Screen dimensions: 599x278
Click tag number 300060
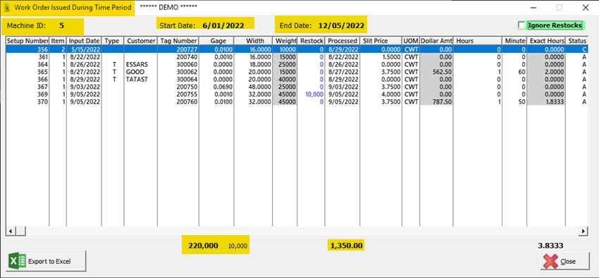coord(187,65)
